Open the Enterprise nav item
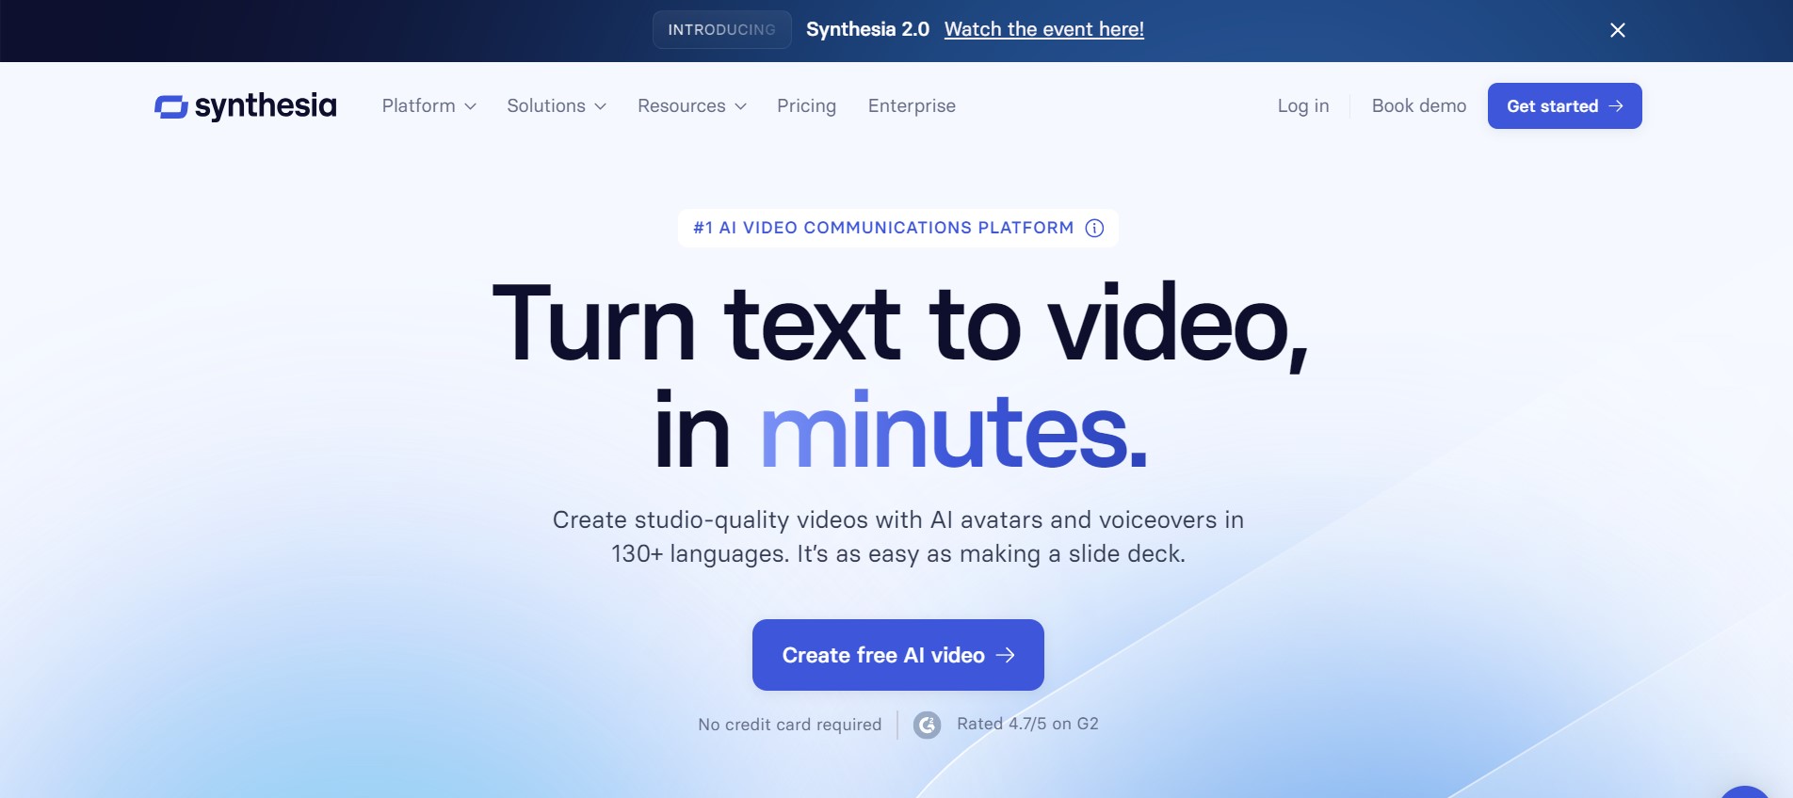 pos(912,106)
